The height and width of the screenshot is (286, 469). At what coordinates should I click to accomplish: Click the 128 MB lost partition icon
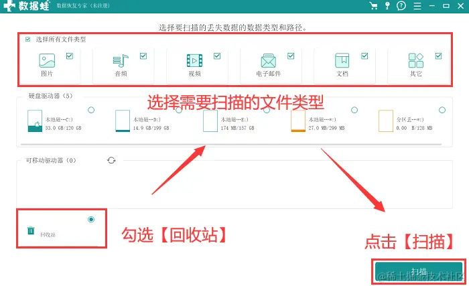(386, 121)
